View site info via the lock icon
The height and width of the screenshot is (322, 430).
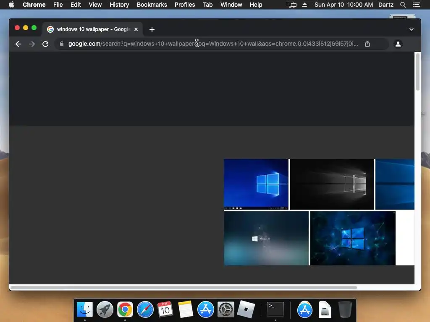point(62,44)
